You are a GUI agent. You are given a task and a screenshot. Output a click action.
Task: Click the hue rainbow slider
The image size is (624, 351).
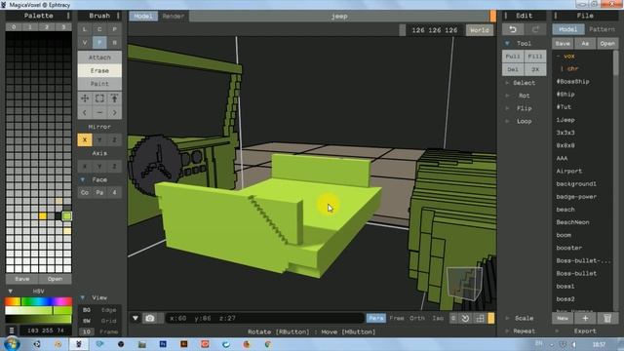tap(39, 301)
